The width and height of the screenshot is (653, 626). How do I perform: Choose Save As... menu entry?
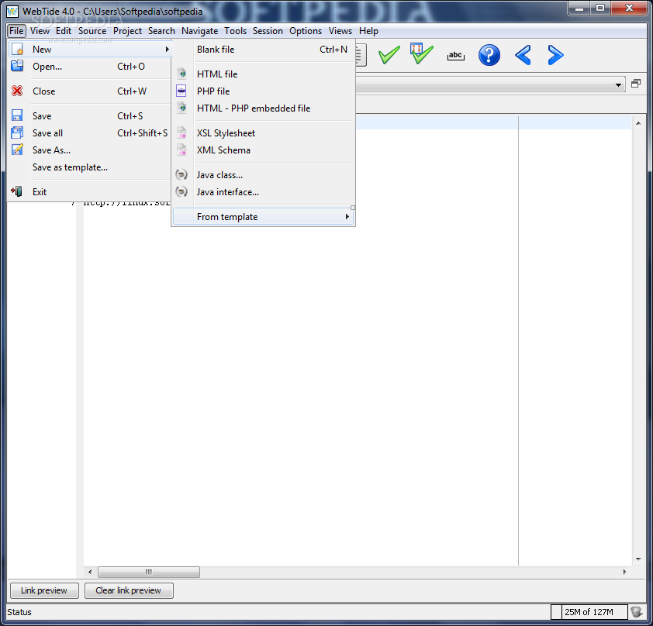[91, 150]
